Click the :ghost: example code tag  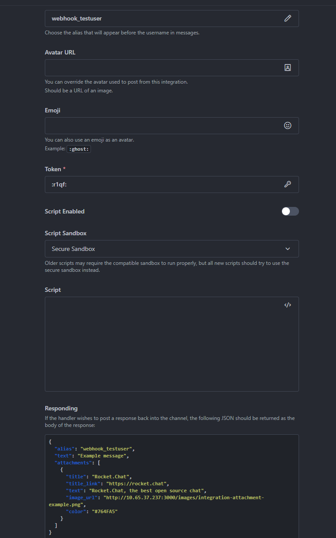click(x=78, y=149)
